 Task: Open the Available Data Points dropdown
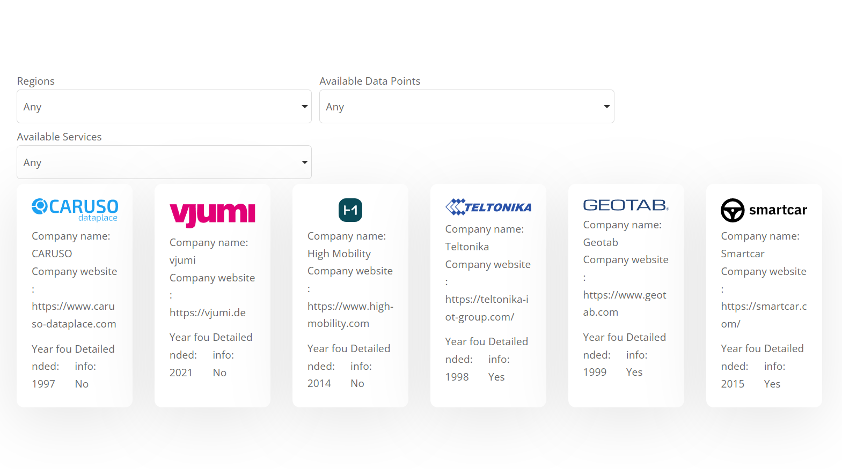pyautogui.click(x=466, y=107)
